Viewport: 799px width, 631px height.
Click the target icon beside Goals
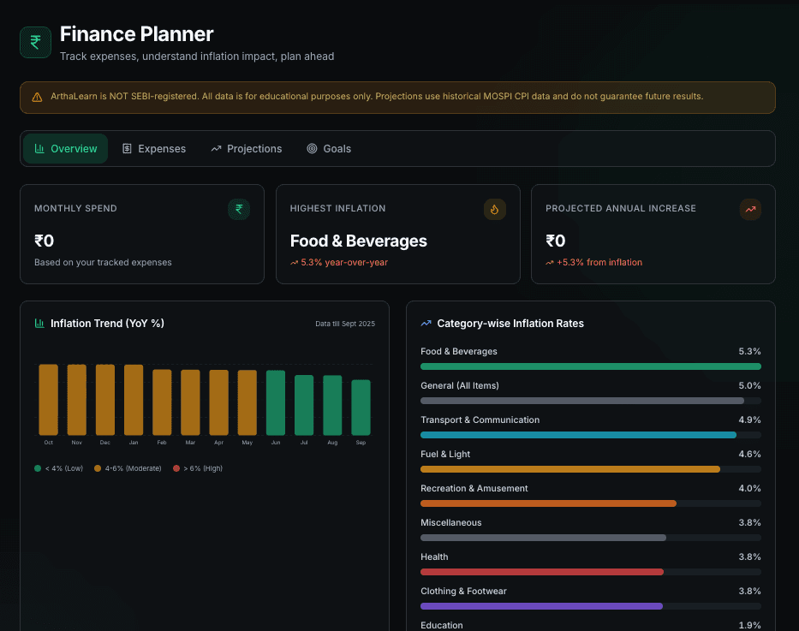point(312,148)
